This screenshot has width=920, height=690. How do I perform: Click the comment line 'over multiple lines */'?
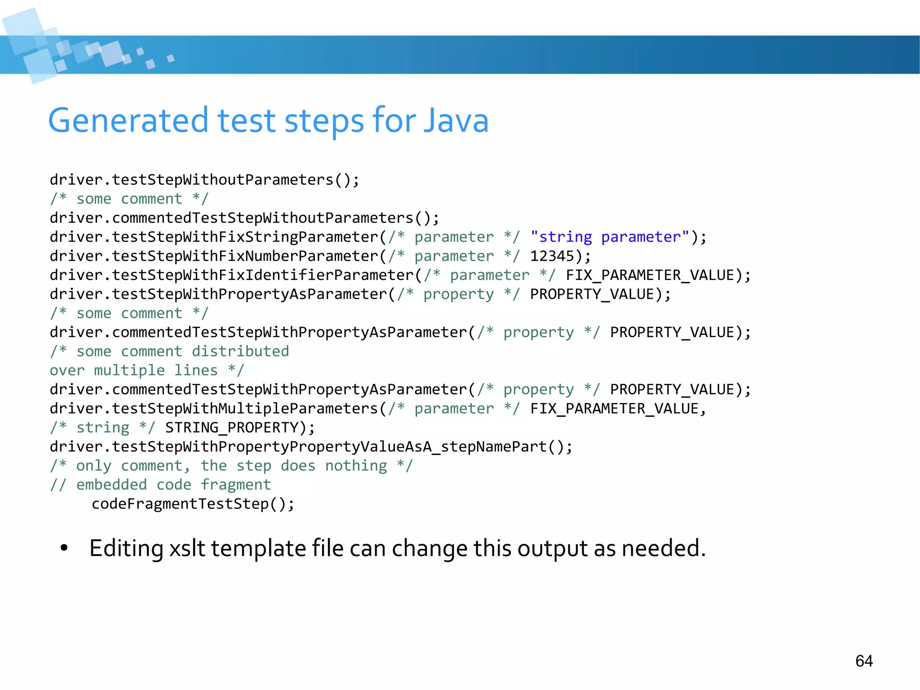tap(147, 370)
